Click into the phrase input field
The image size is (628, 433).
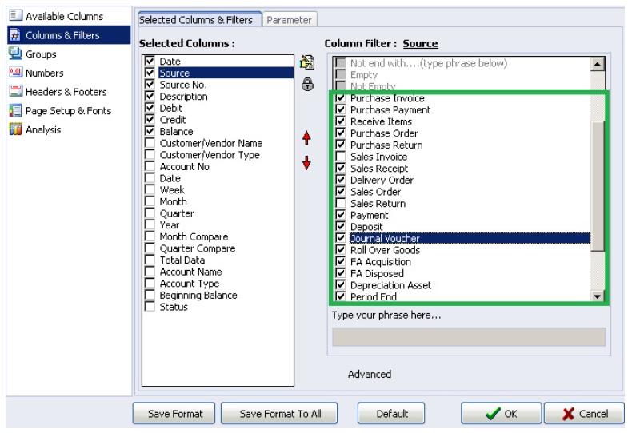point(469,336)
